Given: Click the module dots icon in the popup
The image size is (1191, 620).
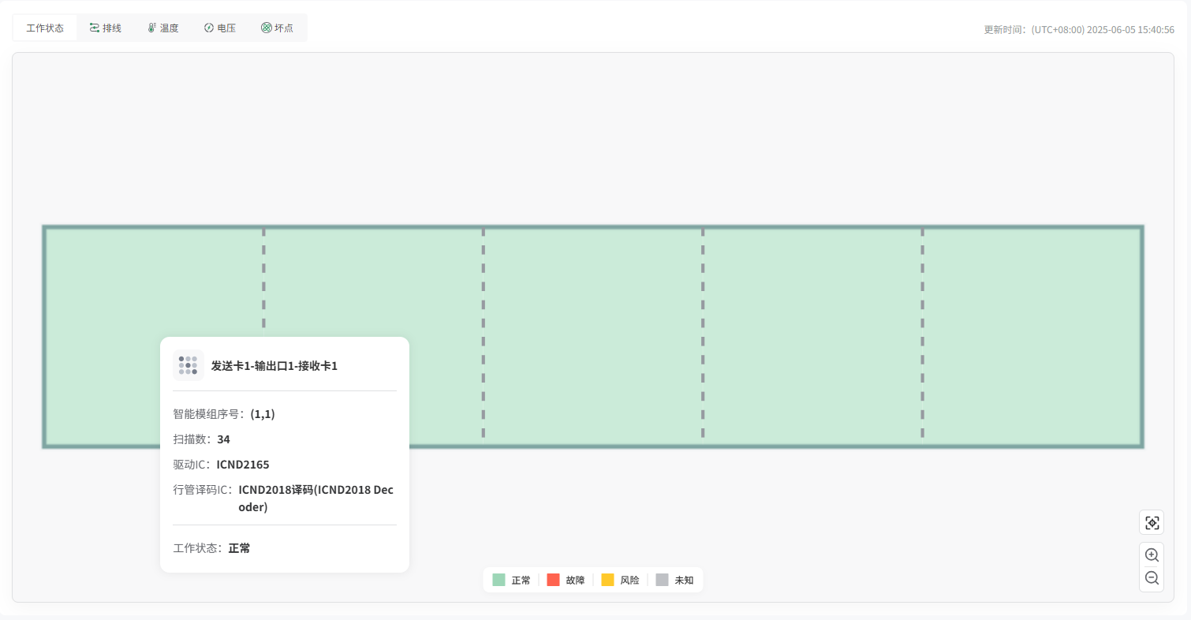Looking at the screenshot, I should (x=189, y=365).
